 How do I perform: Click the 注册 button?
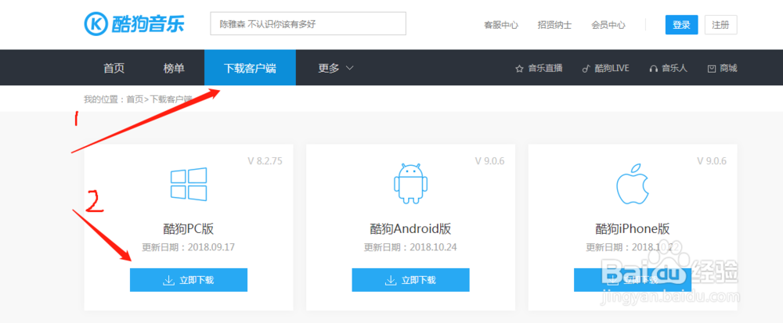click(x=720, y=25)
